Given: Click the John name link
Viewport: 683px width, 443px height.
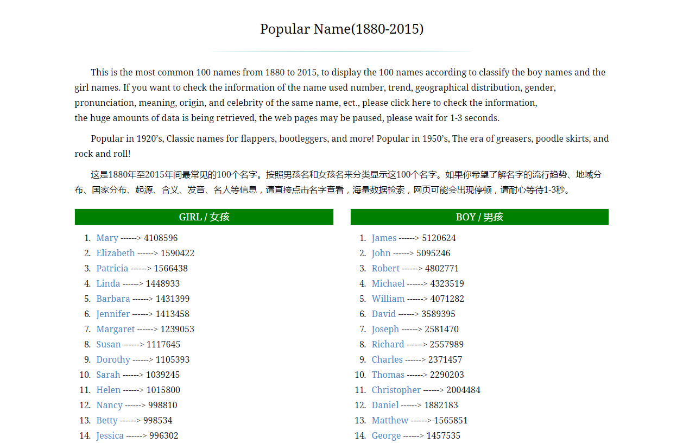Looking at the screenshot, I should click(381, 253).
